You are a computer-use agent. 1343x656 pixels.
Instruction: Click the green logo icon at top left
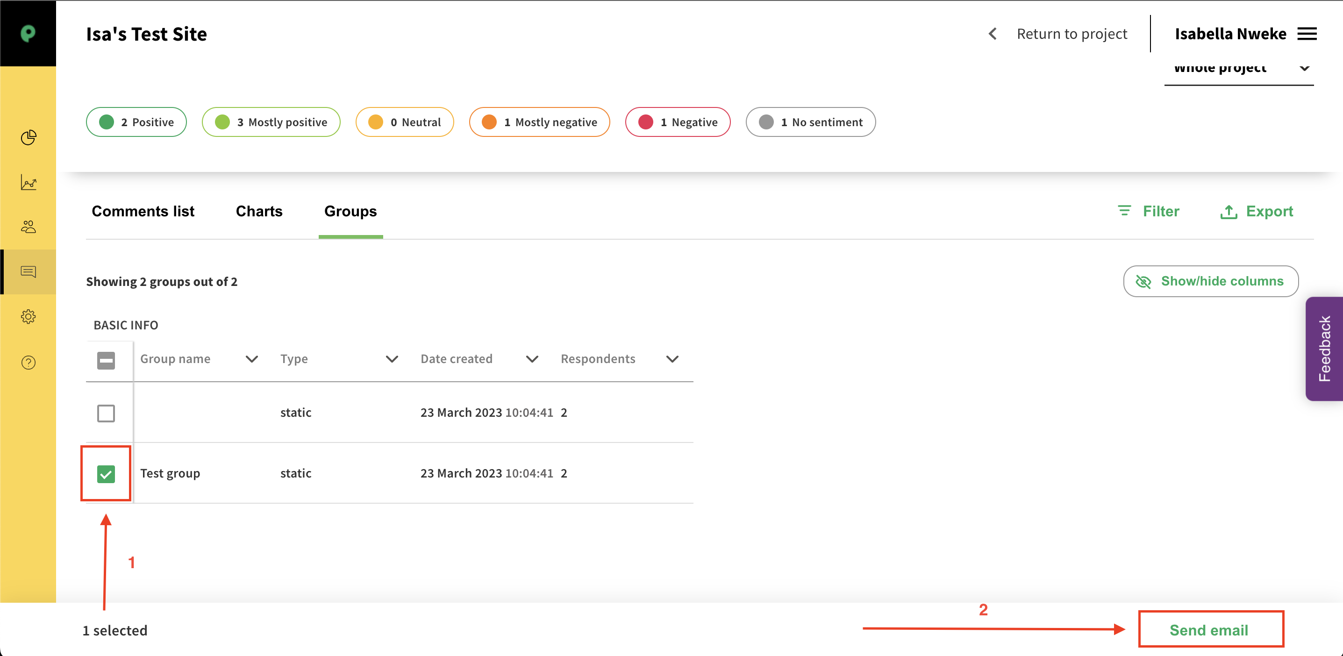tap(28, 33)
